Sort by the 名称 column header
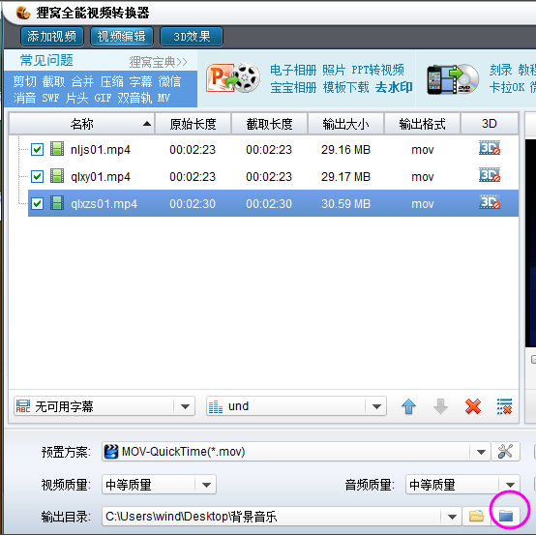Viewport: 536px width, 535px height. click(x=81, y=124)
